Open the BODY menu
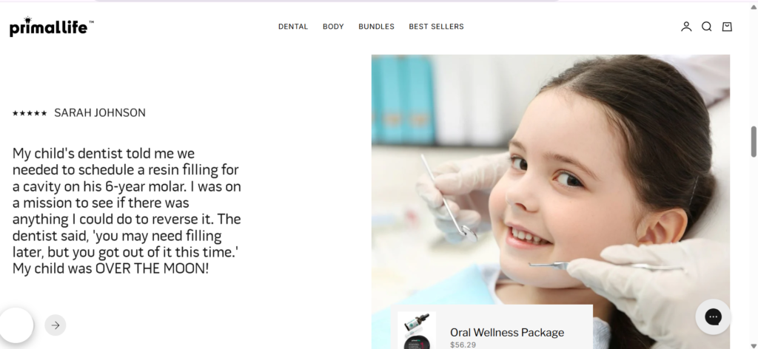 pos(333,27)
